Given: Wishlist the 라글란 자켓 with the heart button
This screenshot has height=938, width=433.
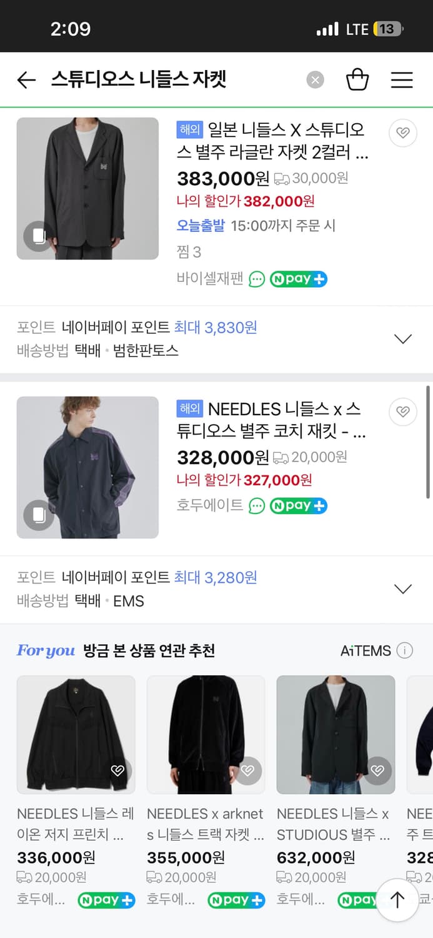Looking at the screenshot, I should 402,133.
